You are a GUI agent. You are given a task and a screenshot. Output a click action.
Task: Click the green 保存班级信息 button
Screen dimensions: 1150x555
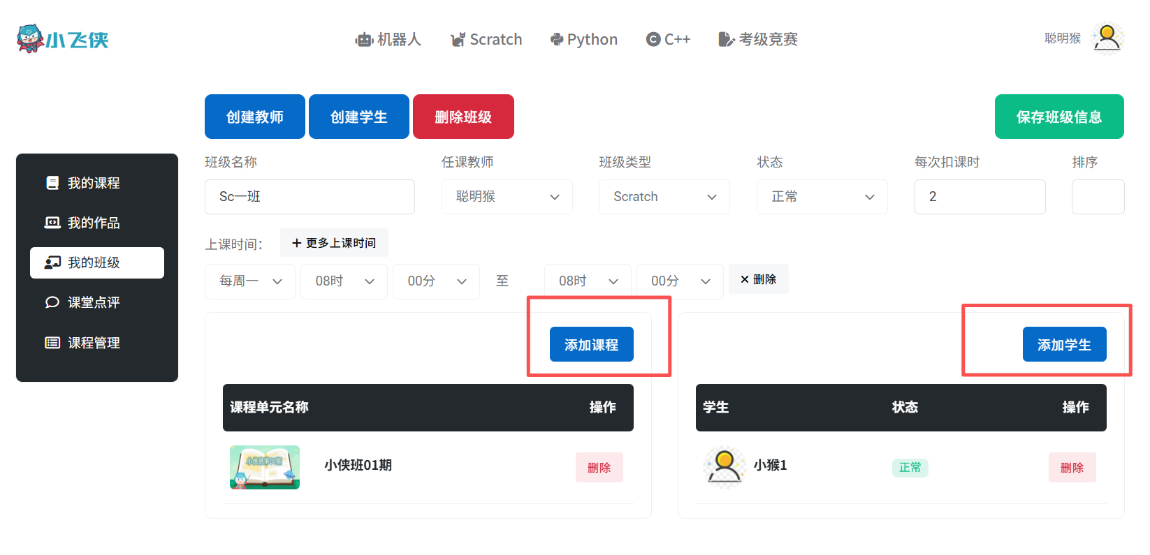coord(1059,117)
